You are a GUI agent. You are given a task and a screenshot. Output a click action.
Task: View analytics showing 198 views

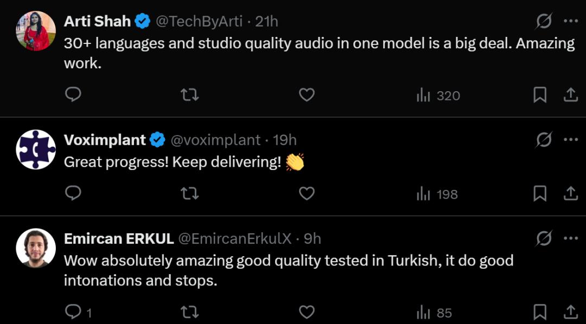(437, 194)
